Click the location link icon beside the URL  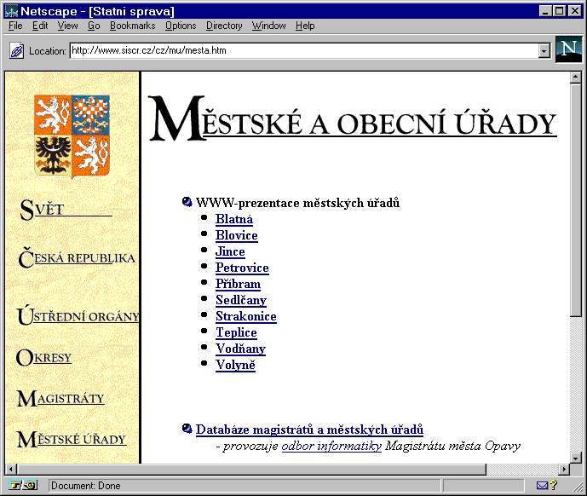(x=16, y=51)
